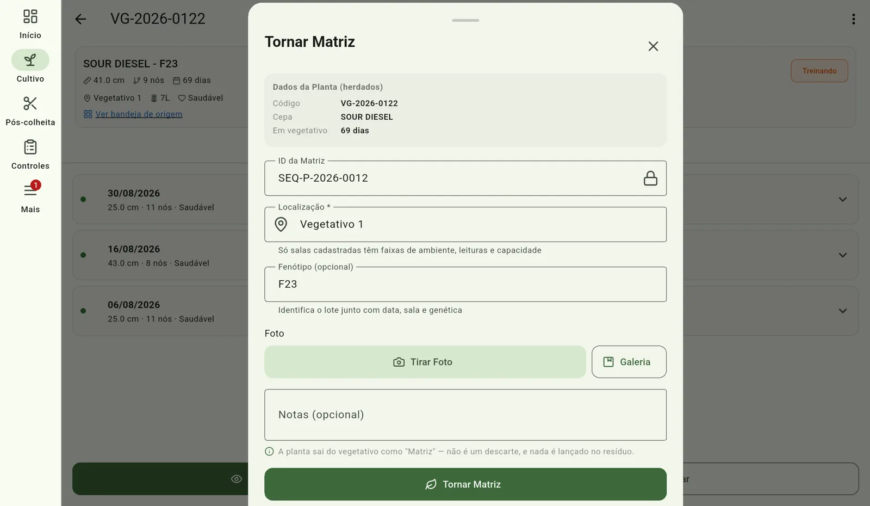
Task: Click the Cepa value SOUR DIESEL
Action: pyautogui.click(x=366, y=117)
